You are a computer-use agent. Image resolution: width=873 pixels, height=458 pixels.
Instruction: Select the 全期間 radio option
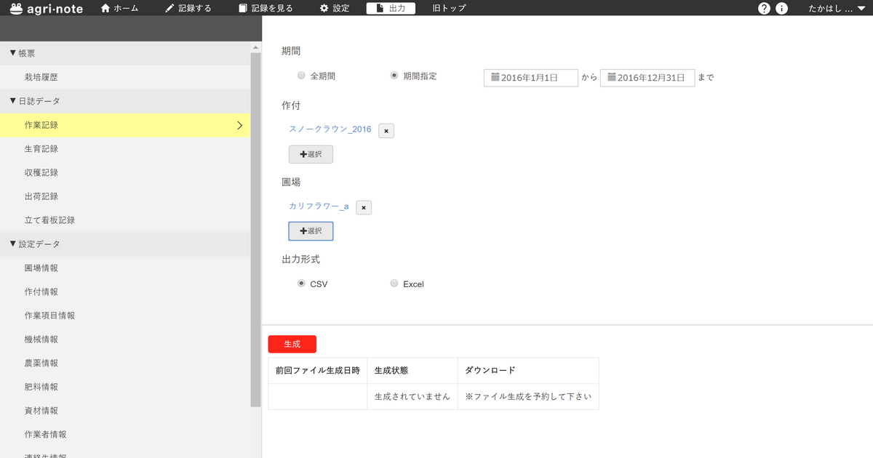point(301,76)
